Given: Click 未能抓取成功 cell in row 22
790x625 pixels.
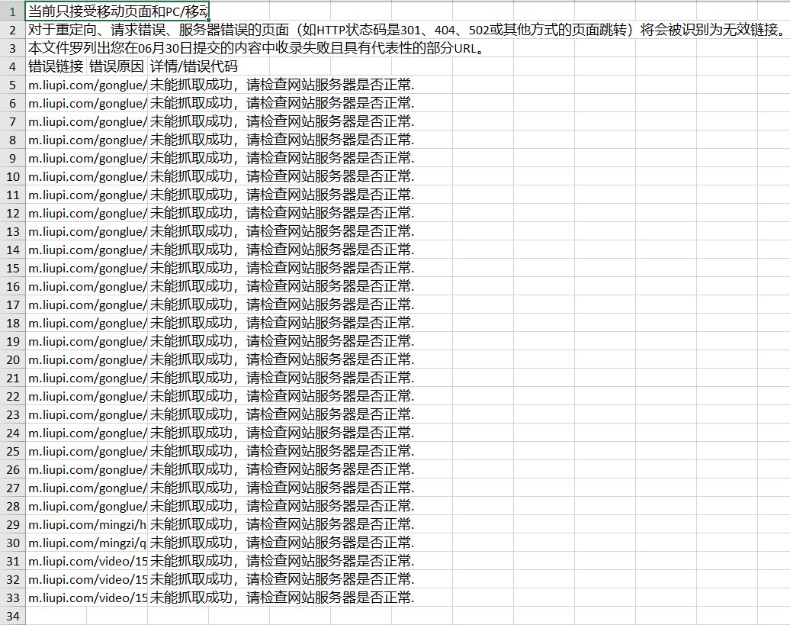Looking at the screenshot, I should [x=281, y=395].
